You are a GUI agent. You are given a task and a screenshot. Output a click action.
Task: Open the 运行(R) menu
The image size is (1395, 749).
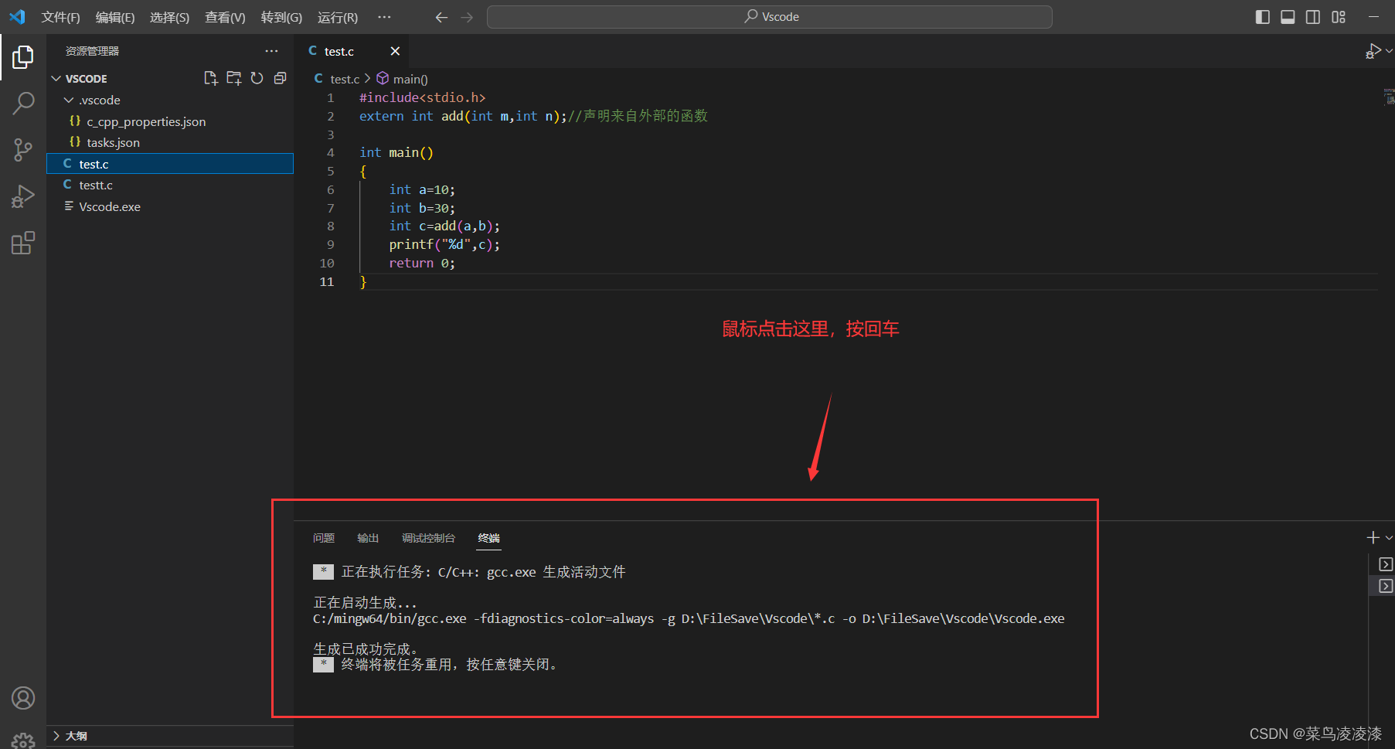[x=337, y=17]
